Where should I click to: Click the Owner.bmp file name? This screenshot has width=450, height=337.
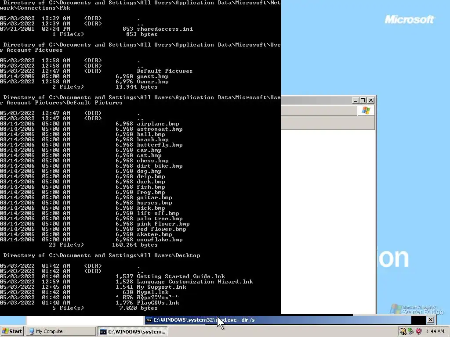click(152, 82)
